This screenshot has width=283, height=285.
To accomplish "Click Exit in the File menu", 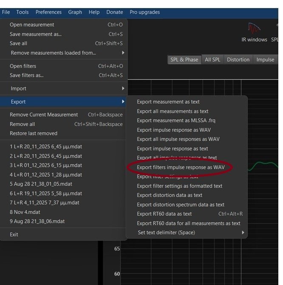I will point(14,235).
